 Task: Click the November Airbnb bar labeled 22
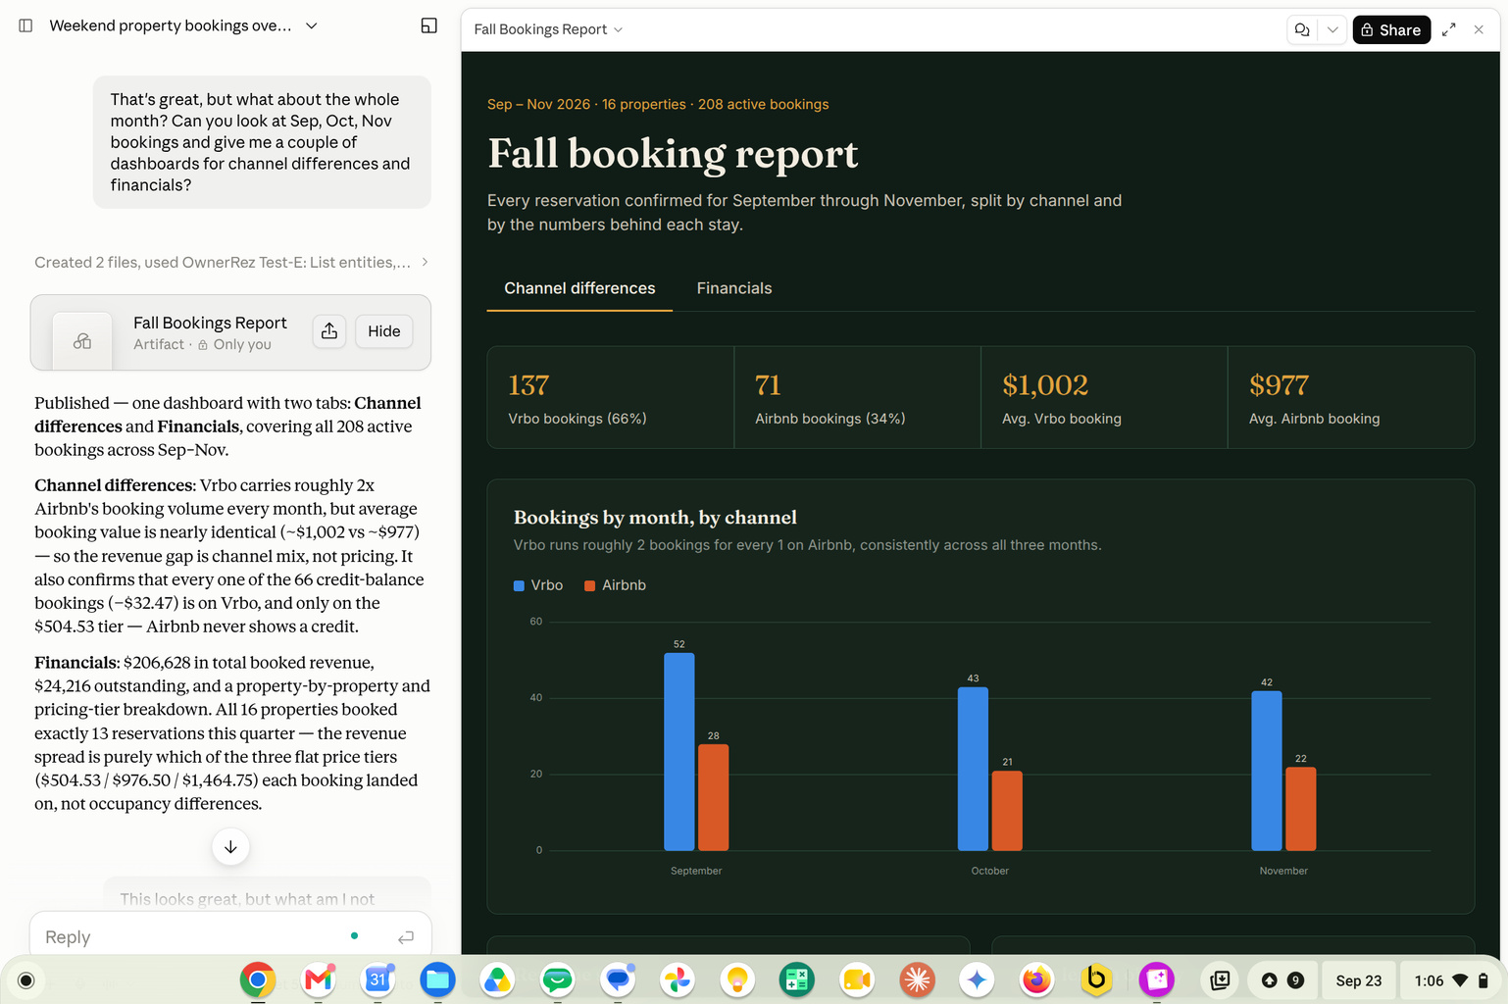[1301, 809]
